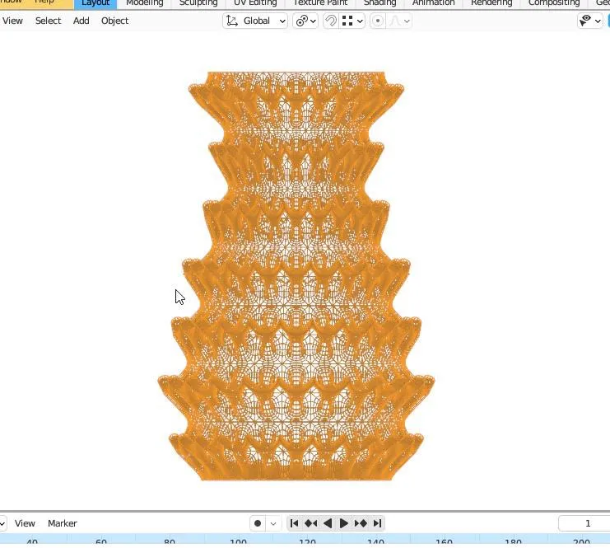This screenshot has height=548, width=610.
Task: Jump to the timeline end frame
Action: click(x=377, y=523)
